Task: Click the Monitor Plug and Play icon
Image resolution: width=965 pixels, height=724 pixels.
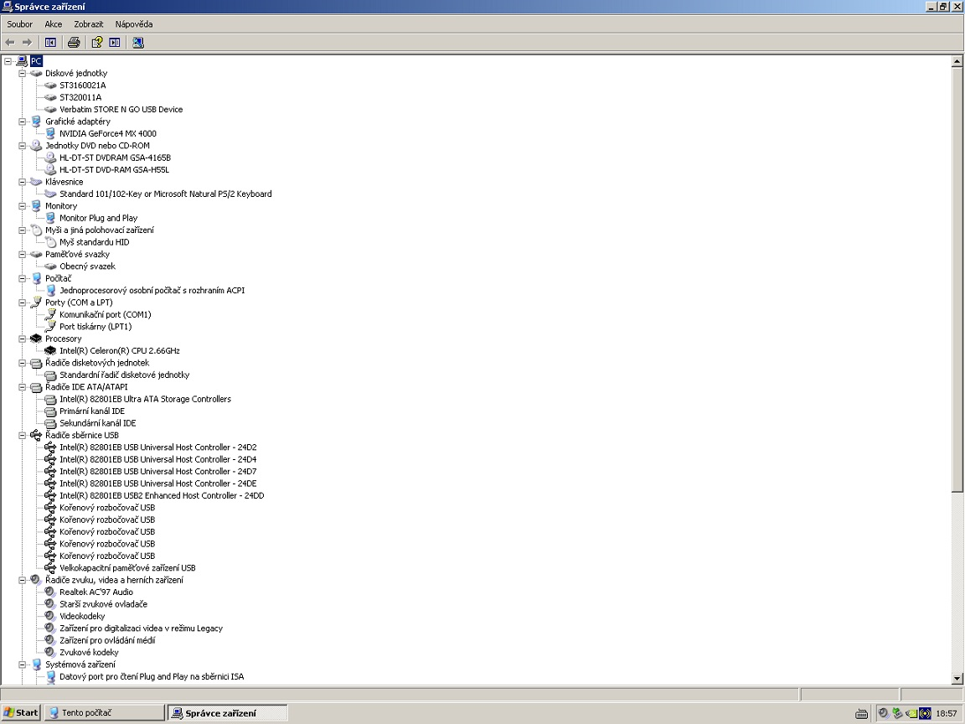Action: coord(50,218)
